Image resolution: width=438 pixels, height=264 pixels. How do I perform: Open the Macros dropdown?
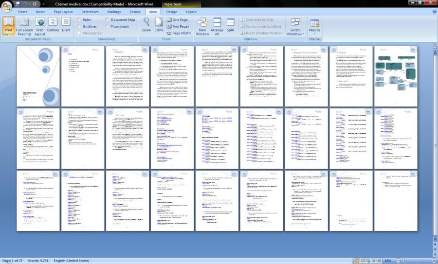[315, 27]
